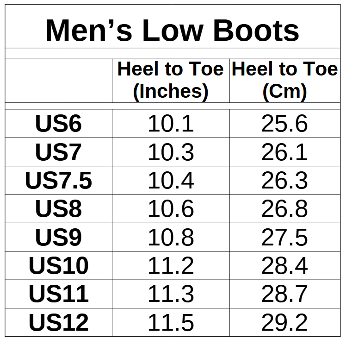
Task: Click the US7 size row label
Action: click(x=59, y=152)
